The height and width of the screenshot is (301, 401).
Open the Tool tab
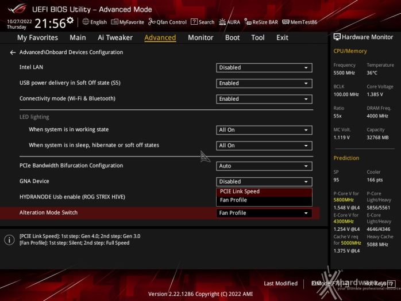coord(258,37)
